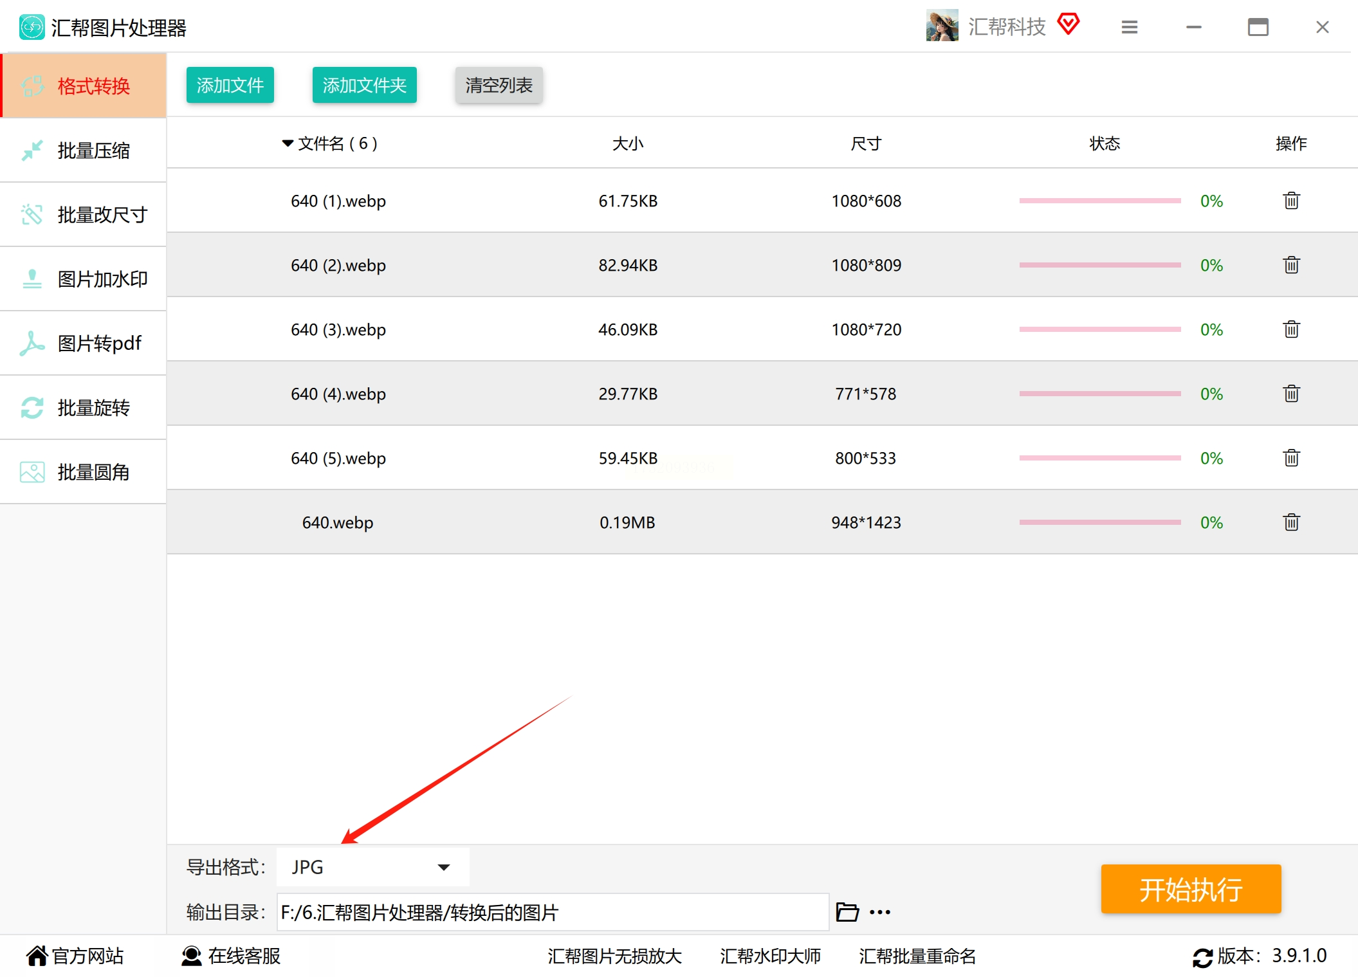Click the 添加文件夹 button
The width and height of the screenshot is (1358, 977).
(x=365, y=85)
